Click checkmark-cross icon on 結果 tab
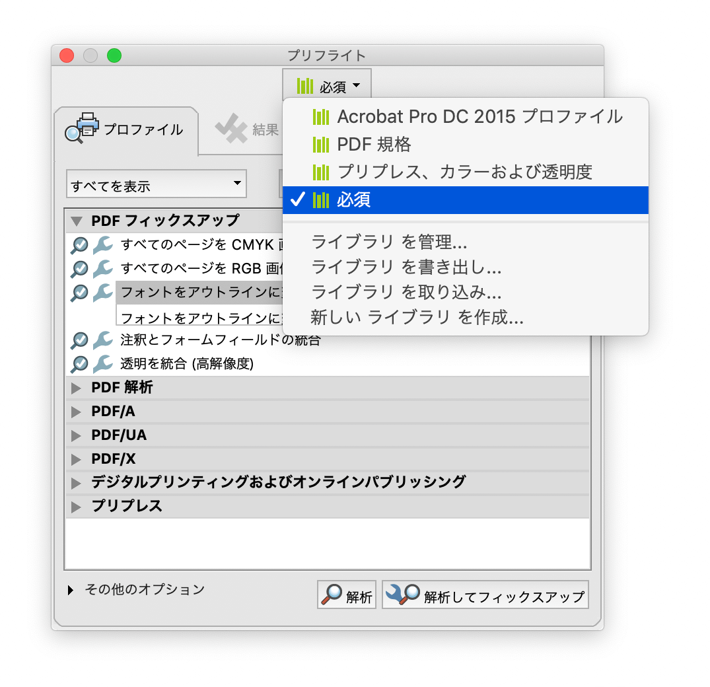 coord(231,129)
